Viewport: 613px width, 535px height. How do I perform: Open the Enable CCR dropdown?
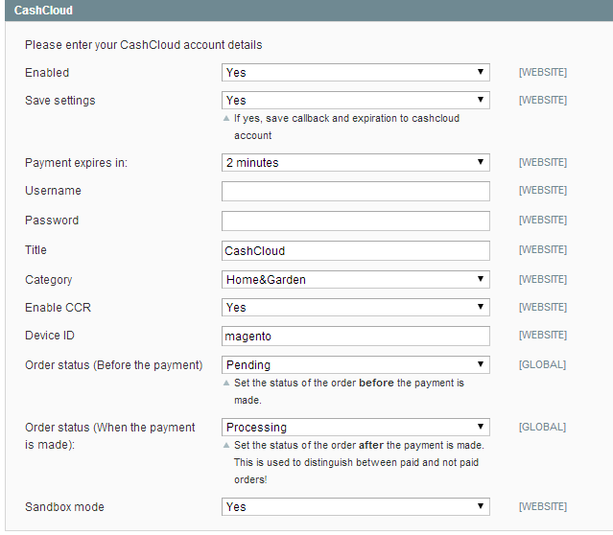(x=355, y=307)
